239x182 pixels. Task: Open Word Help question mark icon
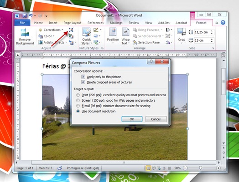tap(223, 23)
